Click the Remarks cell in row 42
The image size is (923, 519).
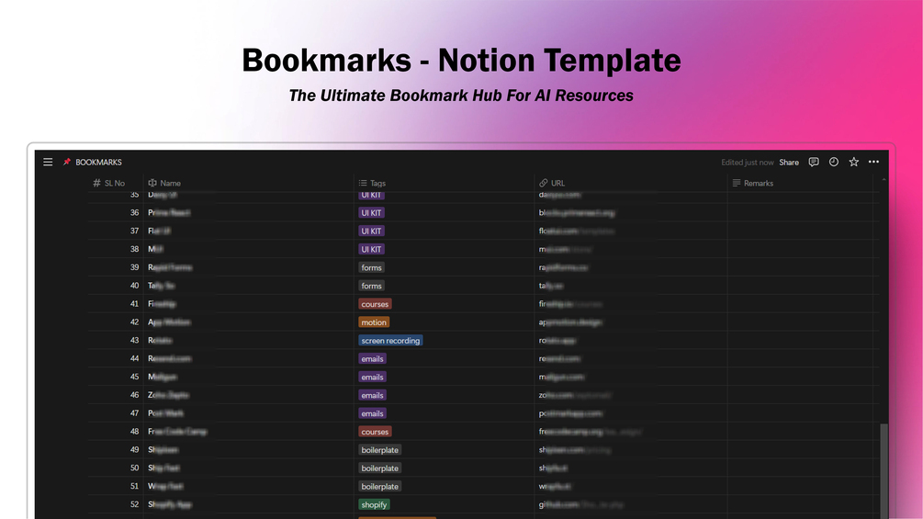pos(800,322)
